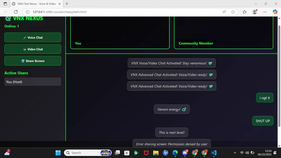Open the clock and date panel
The image size is (281, 158).
264,153
